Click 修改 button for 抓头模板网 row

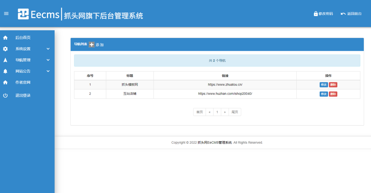coord(324,85)
